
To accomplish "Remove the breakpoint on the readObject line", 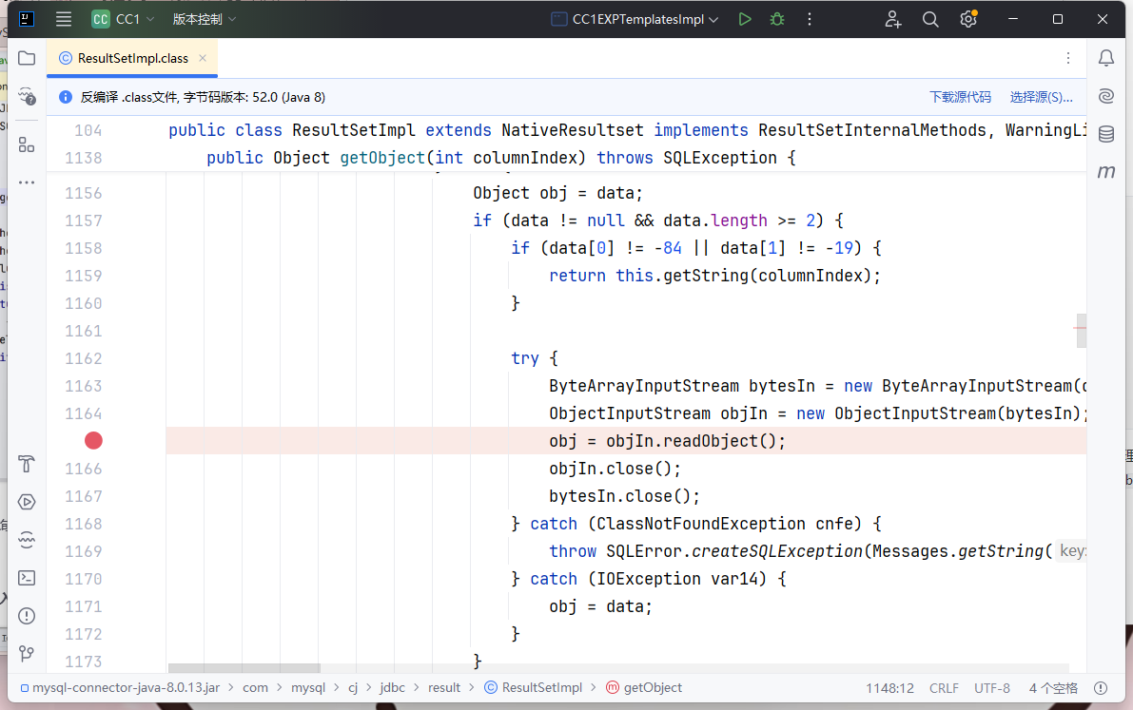I will 93,440.
